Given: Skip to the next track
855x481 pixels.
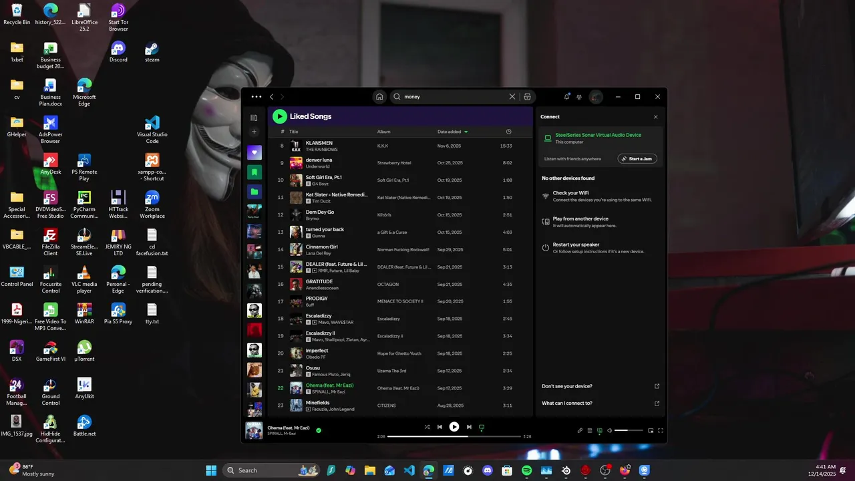Looking at the screenshot, I should (x=469, y=427).
